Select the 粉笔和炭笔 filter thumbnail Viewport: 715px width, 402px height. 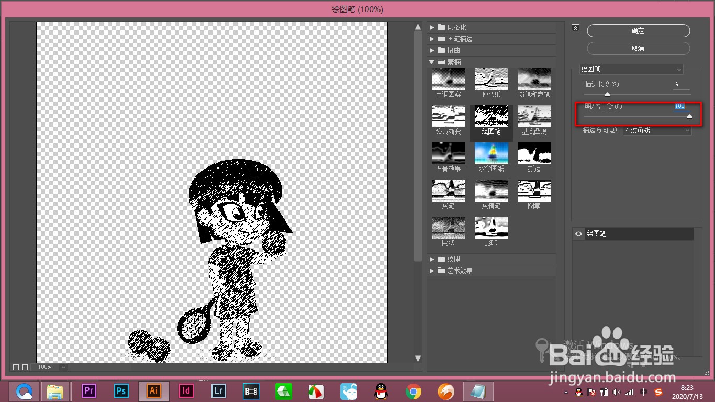pos(534,79)
